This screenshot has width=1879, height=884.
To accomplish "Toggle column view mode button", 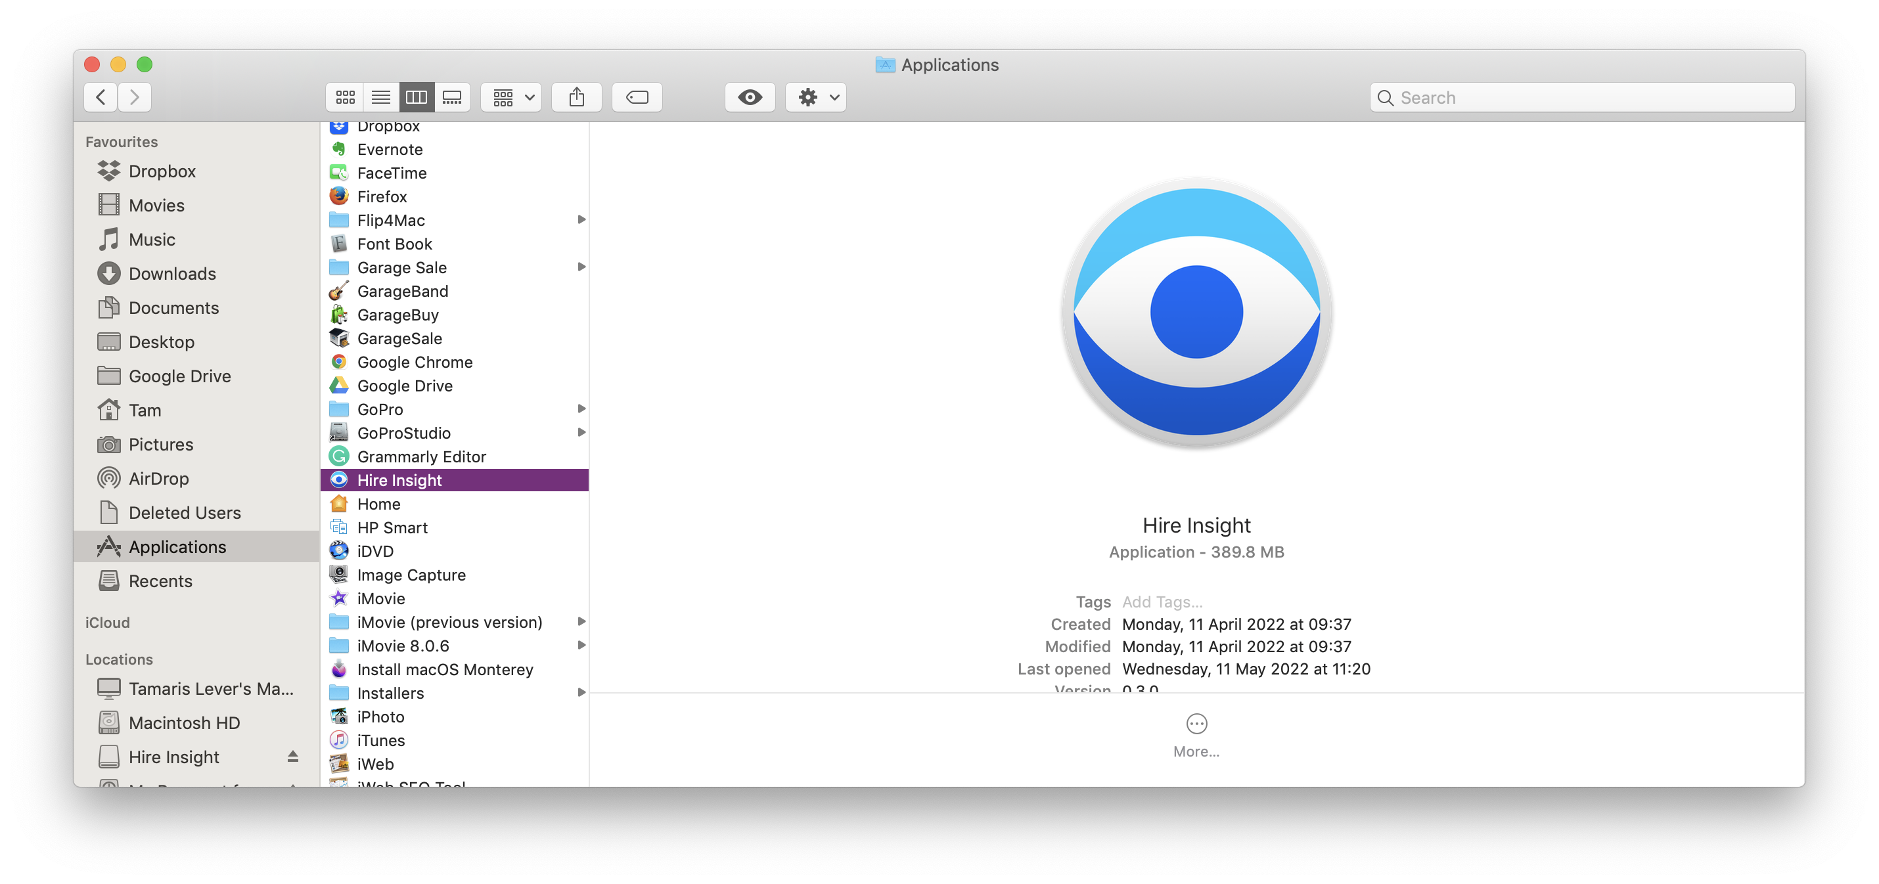I will pos(417,97).
